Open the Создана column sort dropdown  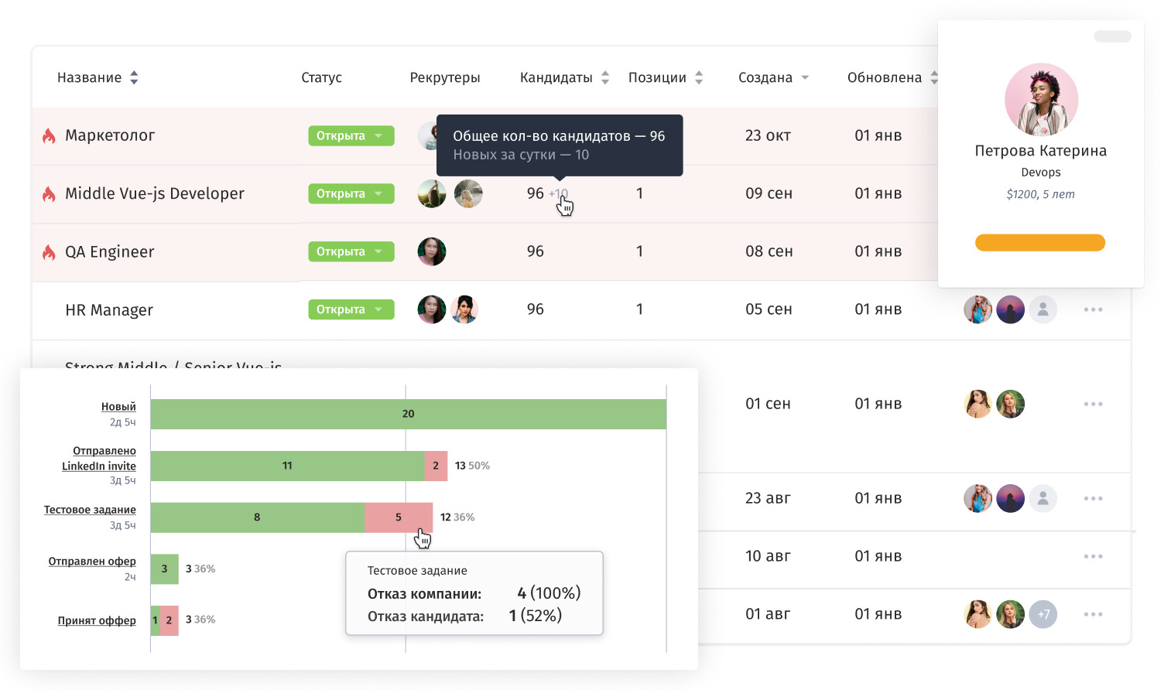tap(805, 77)
